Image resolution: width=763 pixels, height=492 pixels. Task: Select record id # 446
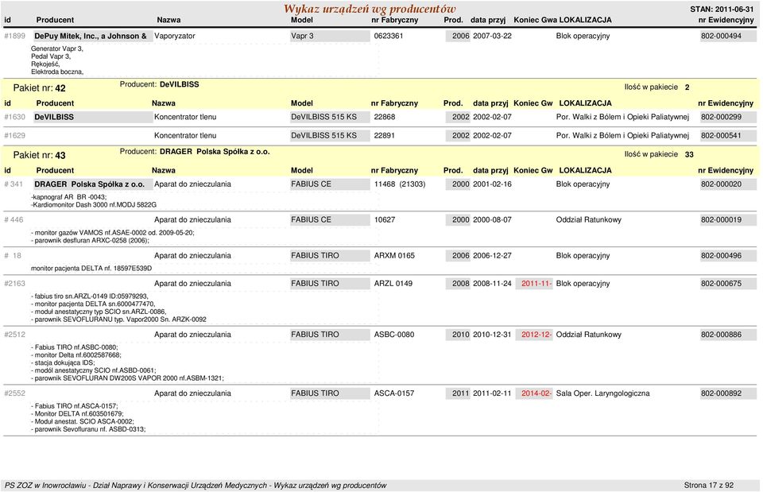coord(14,220)
